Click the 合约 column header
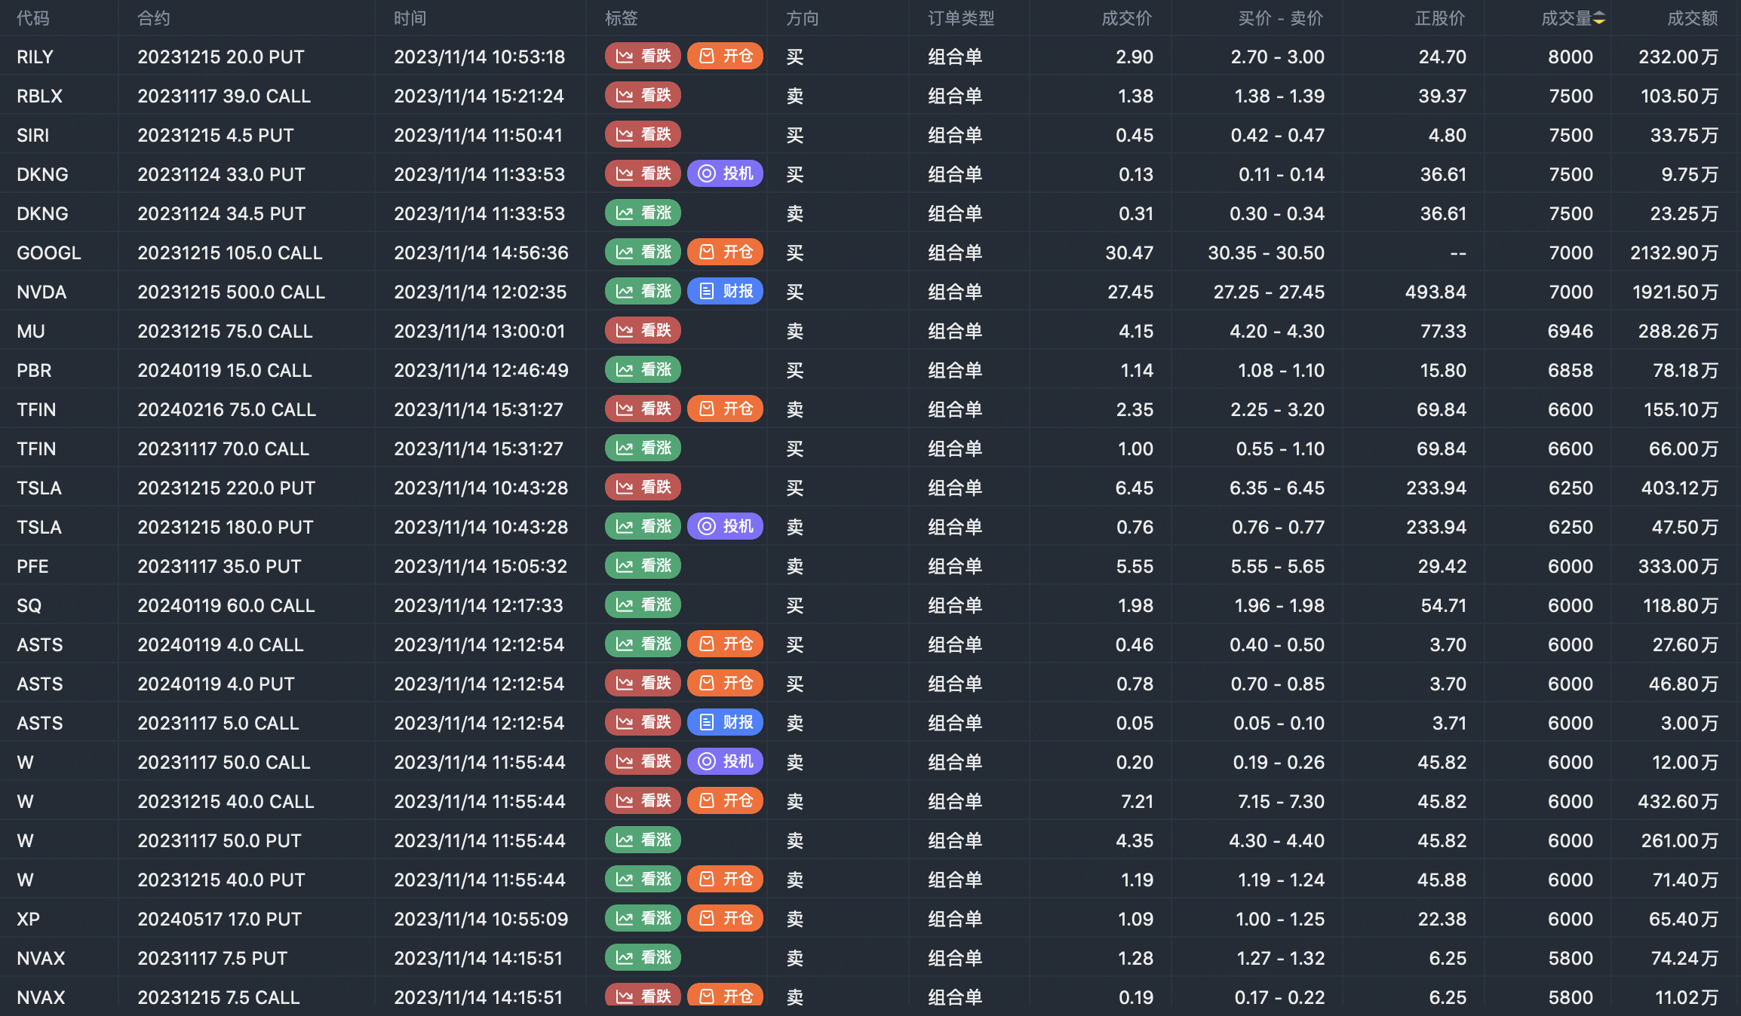This screenshot has height=1016, width=1741. coord(154,18)
